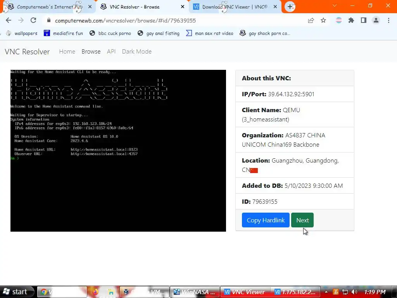Open the file explorer taskbar icon
Screen dimensions: 397x298
111,292
